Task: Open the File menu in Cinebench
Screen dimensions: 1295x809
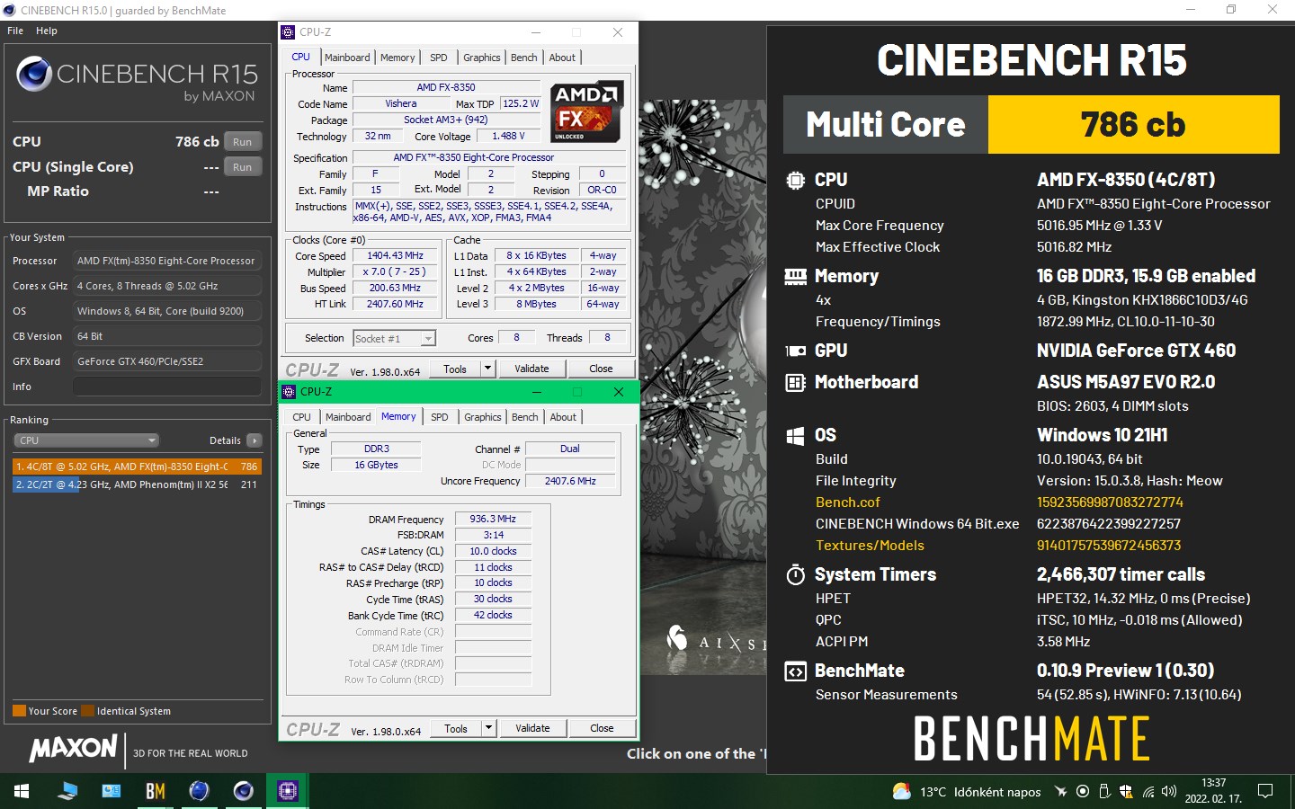Action: [15, 31]
